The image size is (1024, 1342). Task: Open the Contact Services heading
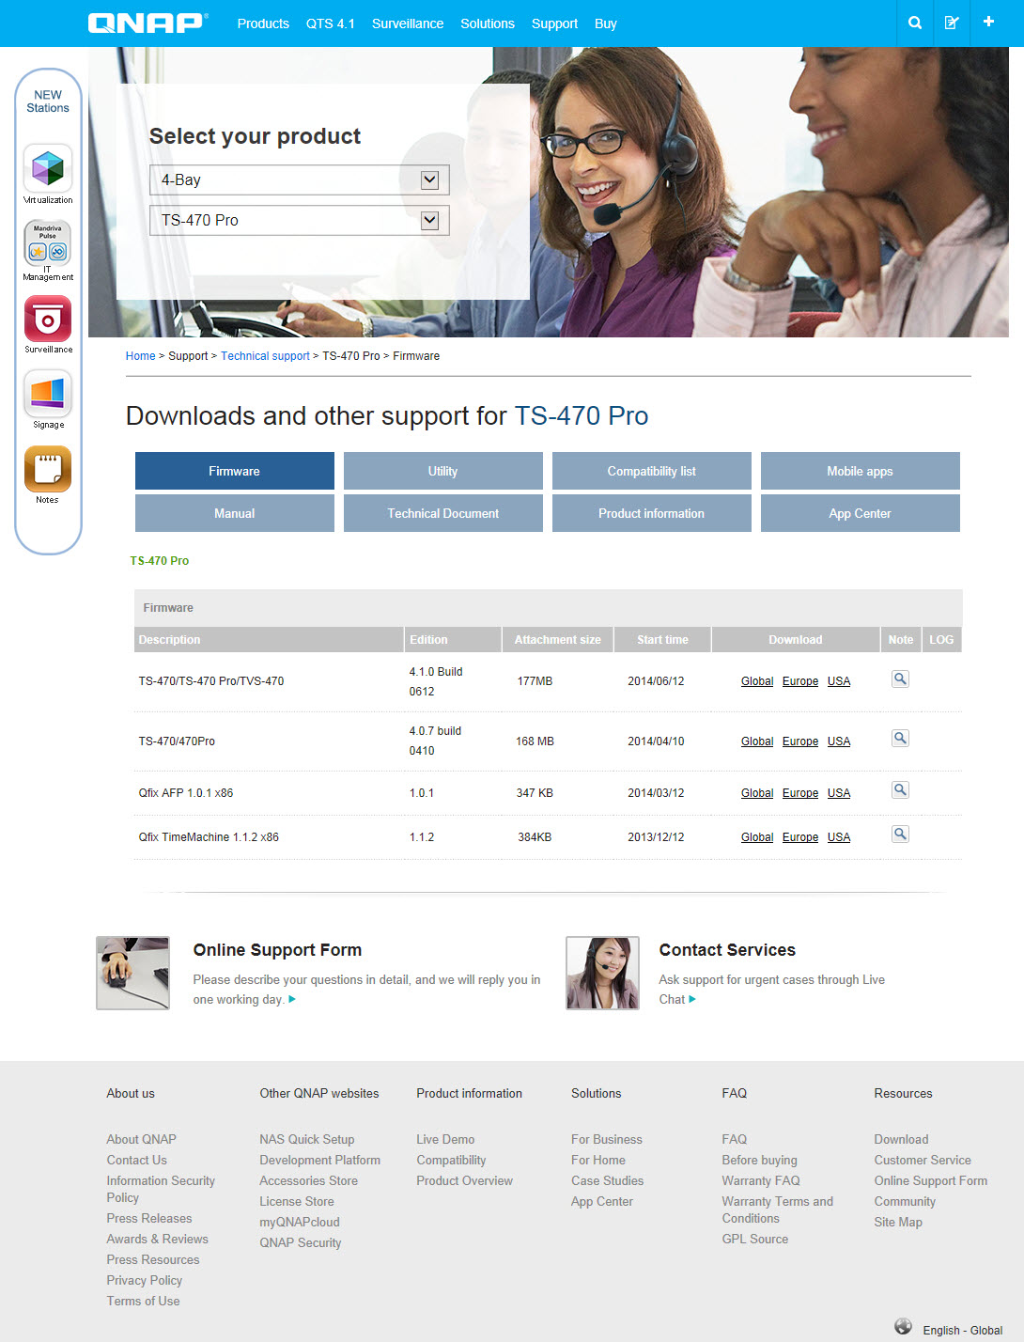[x=727, y=950]
